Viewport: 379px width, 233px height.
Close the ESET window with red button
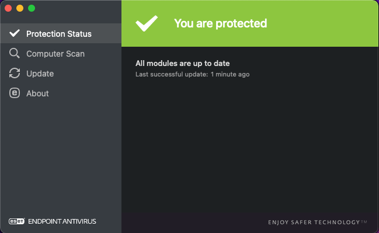8,8
